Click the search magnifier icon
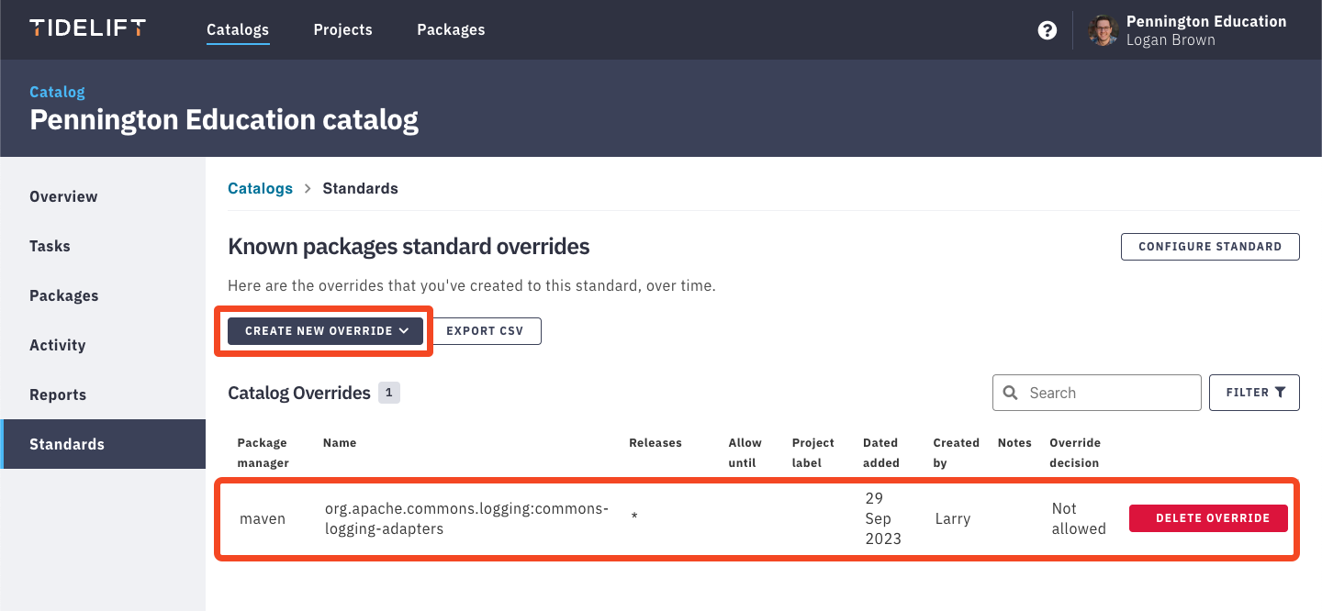 pyautogui.click(x=1011, y=393)
